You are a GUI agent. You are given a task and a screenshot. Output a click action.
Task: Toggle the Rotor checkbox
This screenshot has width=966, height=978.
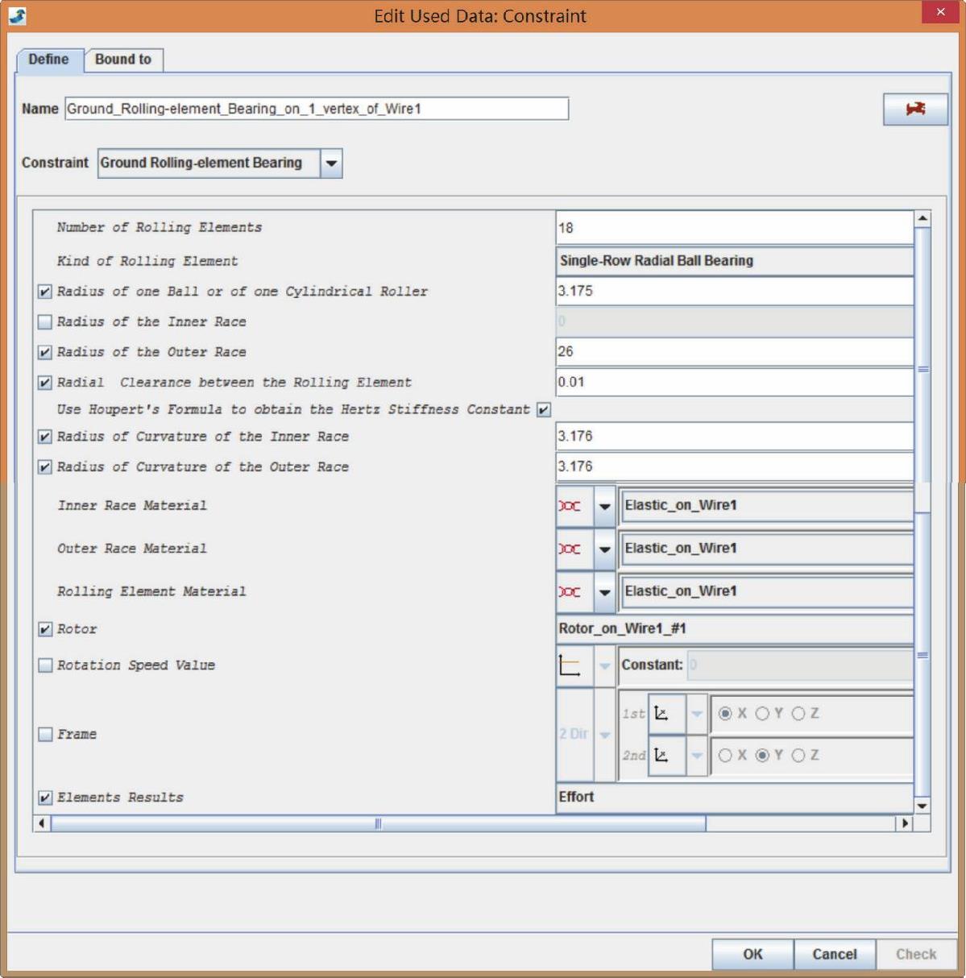pyautogui.click(x=45, y=630)
